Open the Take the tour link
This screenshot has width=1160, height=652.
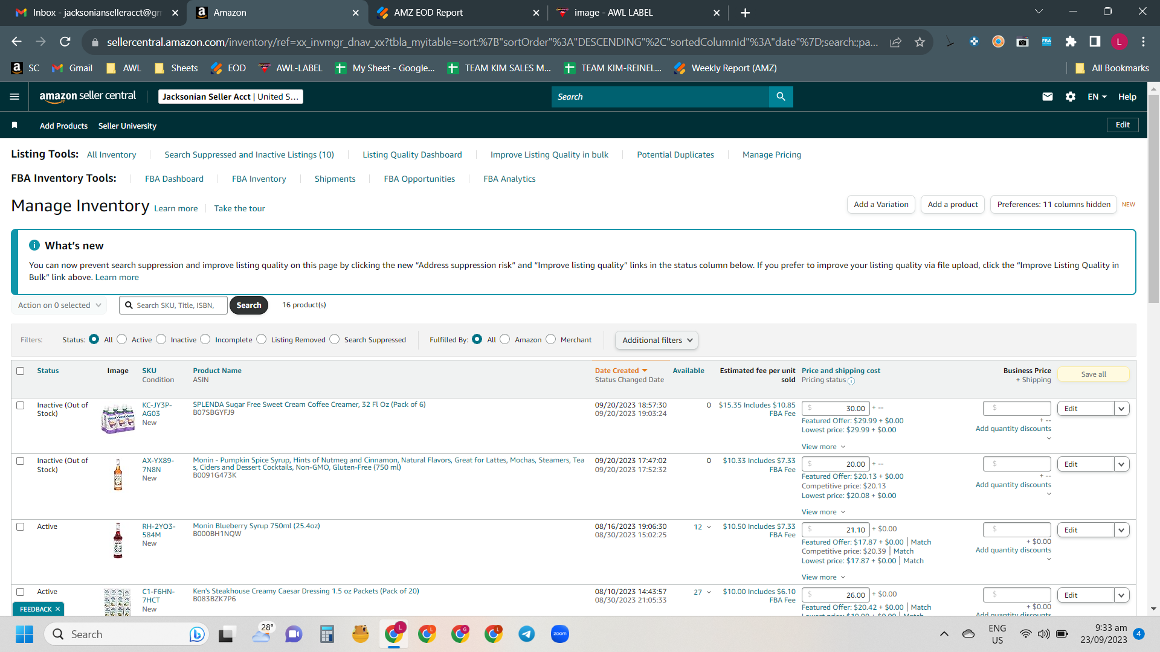point(239,208)
